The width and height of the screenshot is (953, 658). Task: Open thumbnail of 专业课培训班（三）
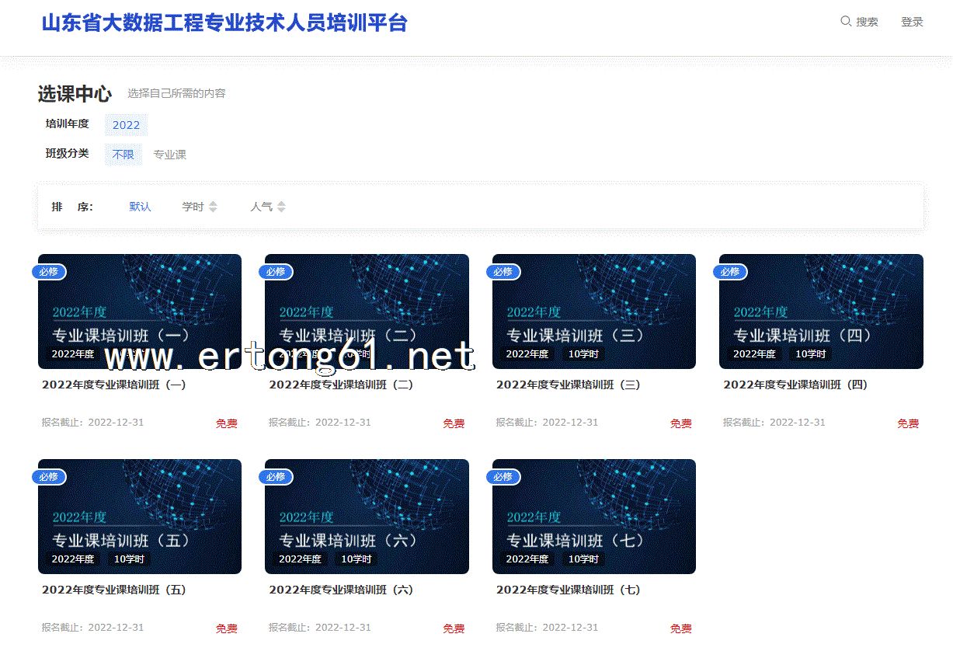pyautogui.click(x=593, y=311)
